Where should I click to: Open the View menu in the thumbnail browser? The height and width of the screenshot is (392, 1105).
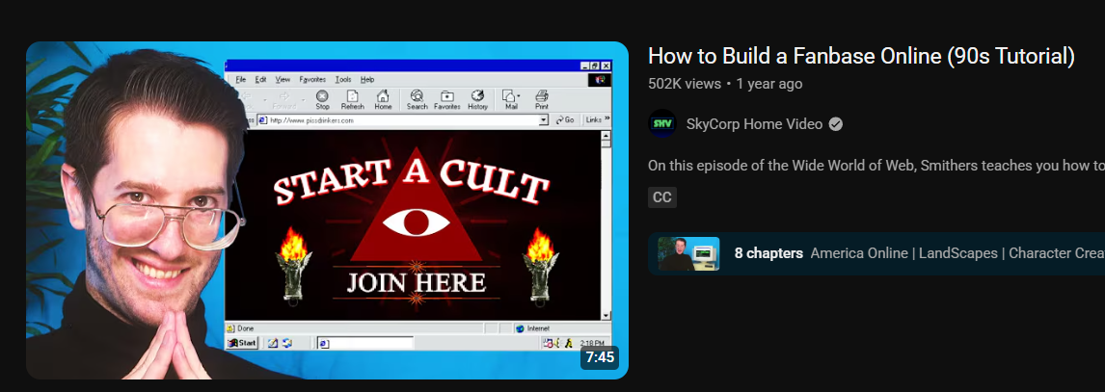pyautogui.click(x=283, y=80)
